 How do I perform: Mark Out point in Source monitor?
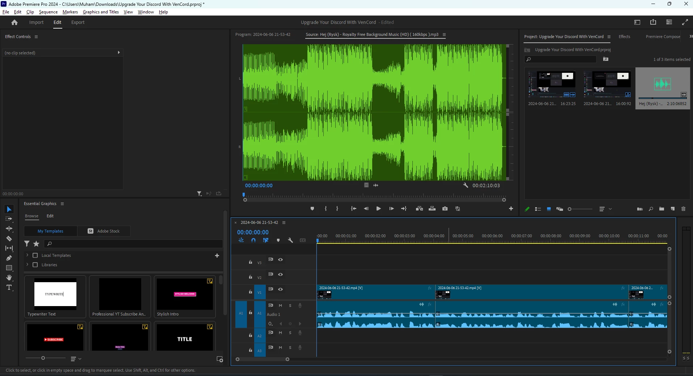pos(337,209)
